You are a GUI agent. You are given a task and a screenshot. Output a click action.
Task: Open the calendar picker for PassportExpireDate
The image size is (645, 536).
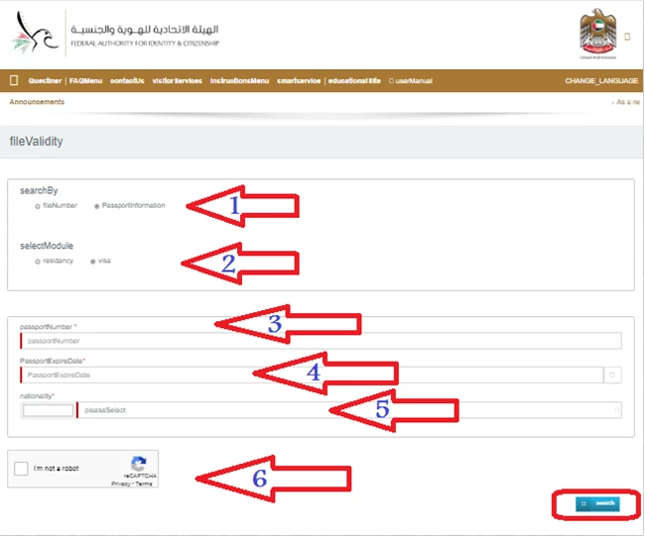[x=613, y=375]
